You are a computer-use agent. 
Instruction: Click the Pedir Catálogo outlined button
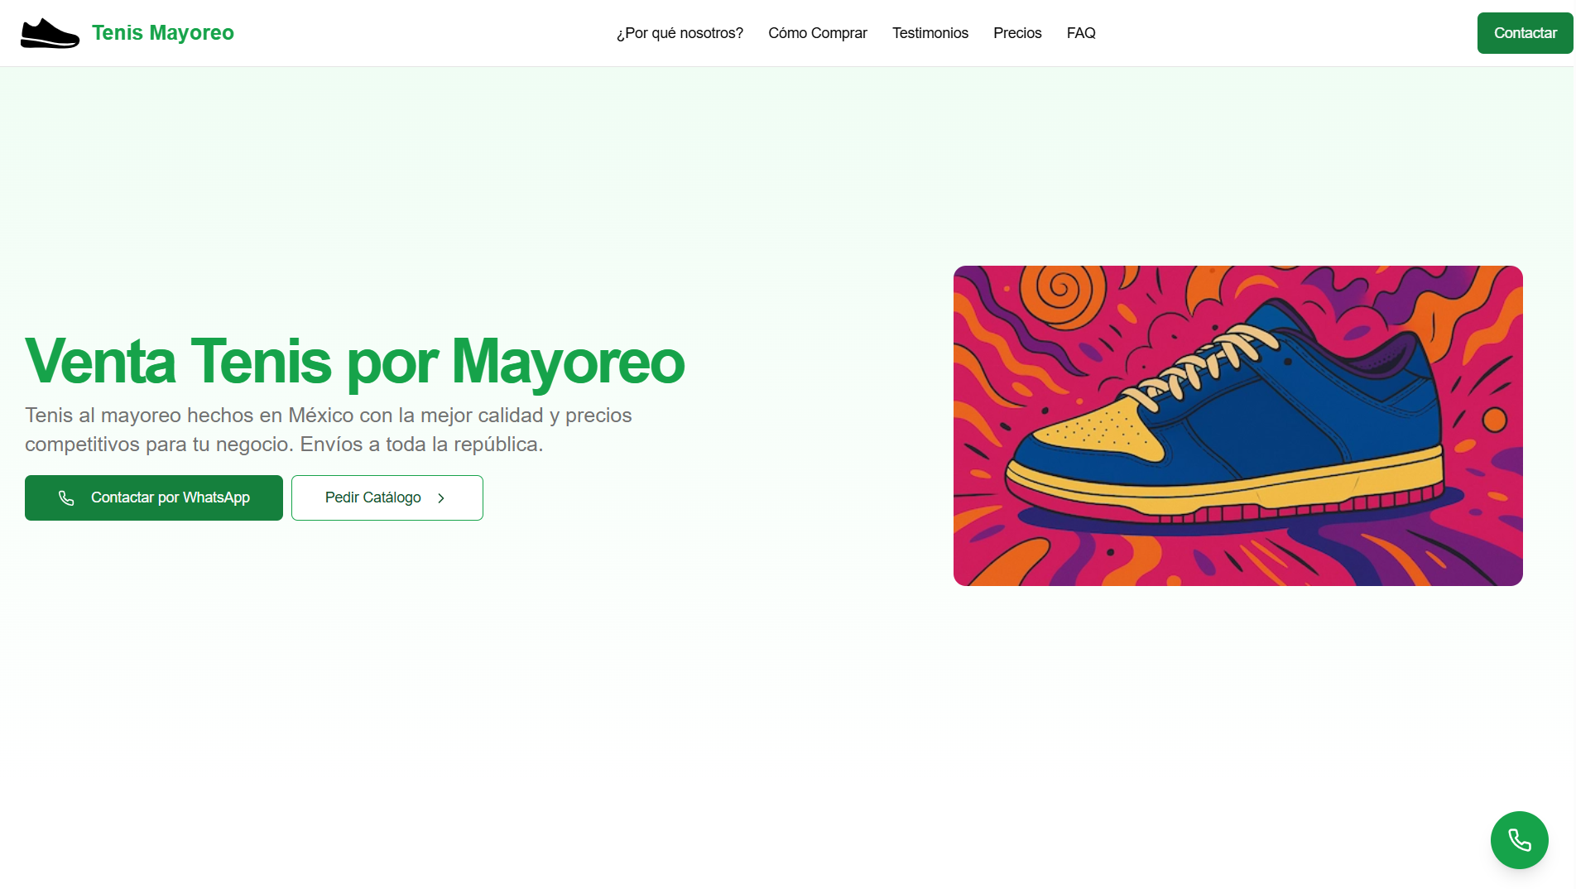click(x=387, y=497)
